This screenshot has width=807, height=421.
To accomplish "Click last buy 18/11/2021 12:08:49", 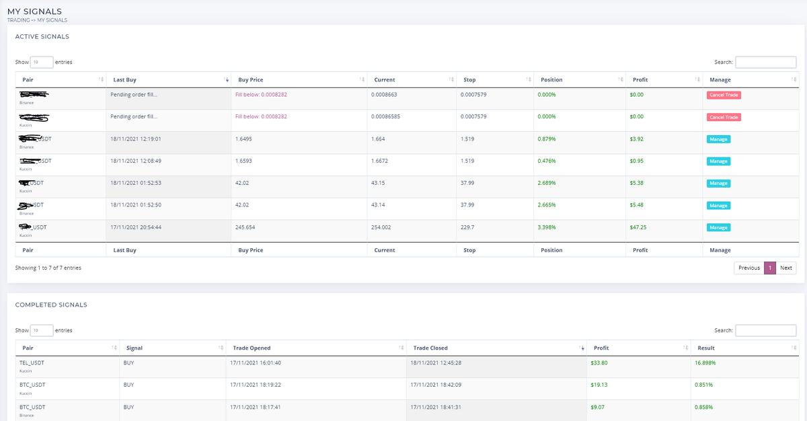I will click(136, 161).
